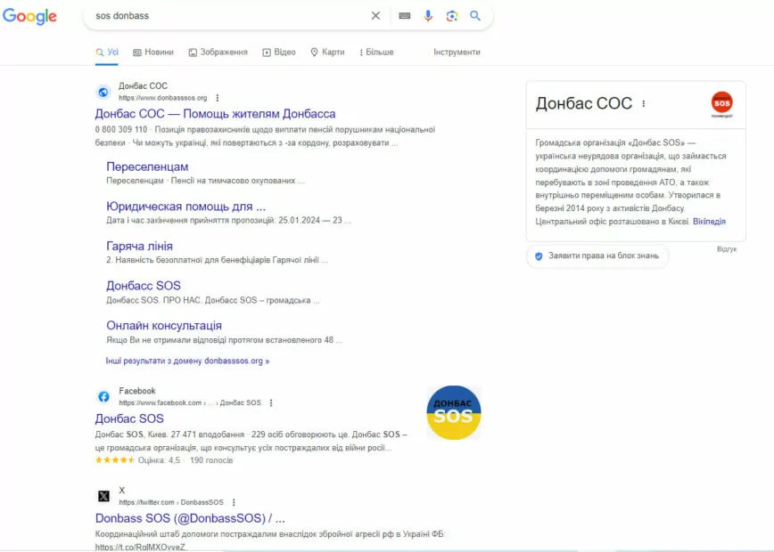Open the on-screen keyboard icon

(x=404, y=16)
